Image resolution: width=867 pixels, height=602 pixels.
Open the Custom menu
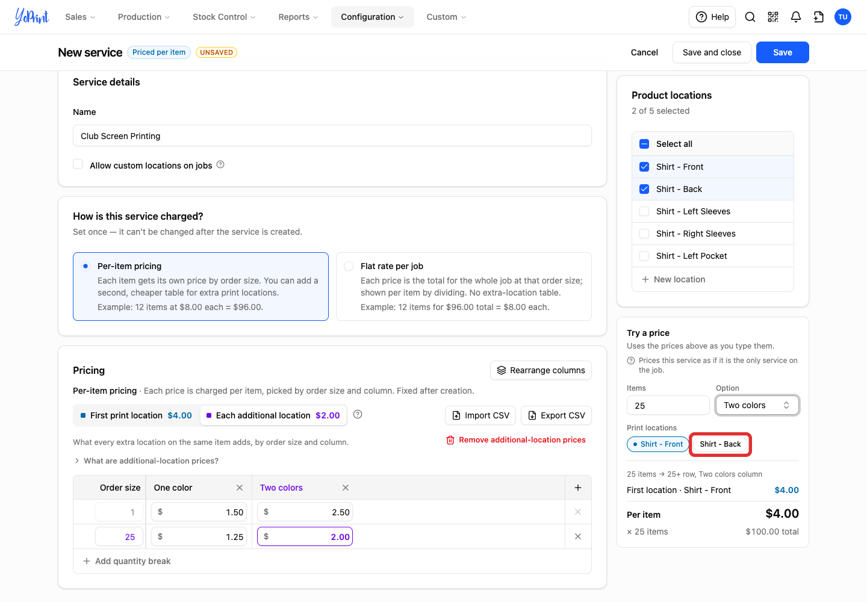tap(446, 17)
